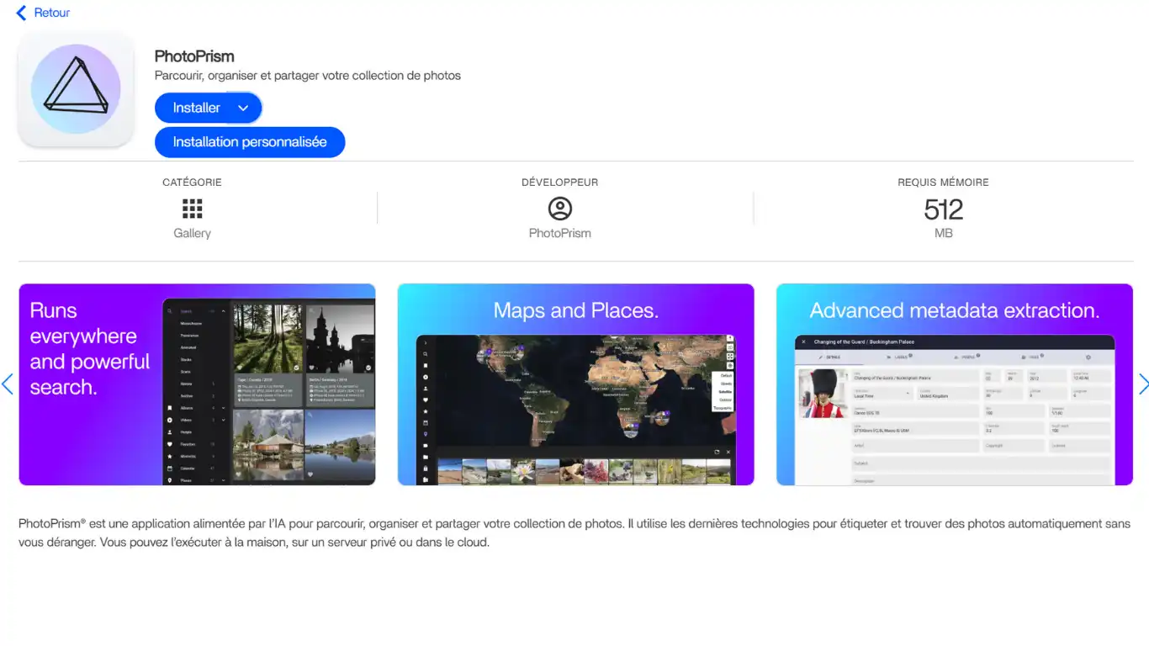The width and height of the screenshot is (1149, 646).
Task: Click the back chevron icon beside Retour
Action: point(21,13)
